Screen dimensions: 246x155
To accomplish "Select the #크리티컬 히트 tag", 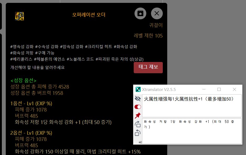I will [98, 47].
